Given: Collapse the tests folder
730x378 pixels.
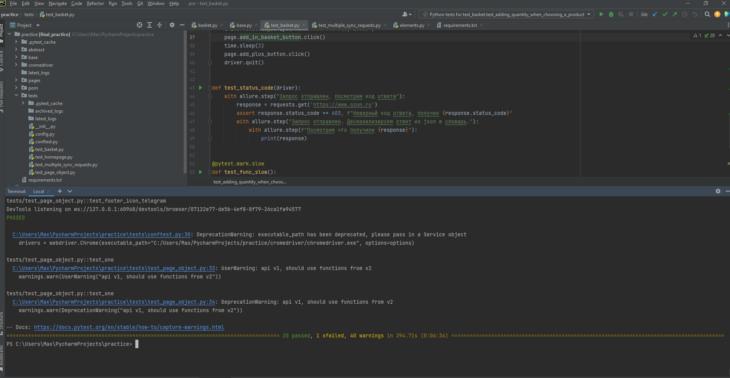Looking at the screenshot, I should coord(16,95).
